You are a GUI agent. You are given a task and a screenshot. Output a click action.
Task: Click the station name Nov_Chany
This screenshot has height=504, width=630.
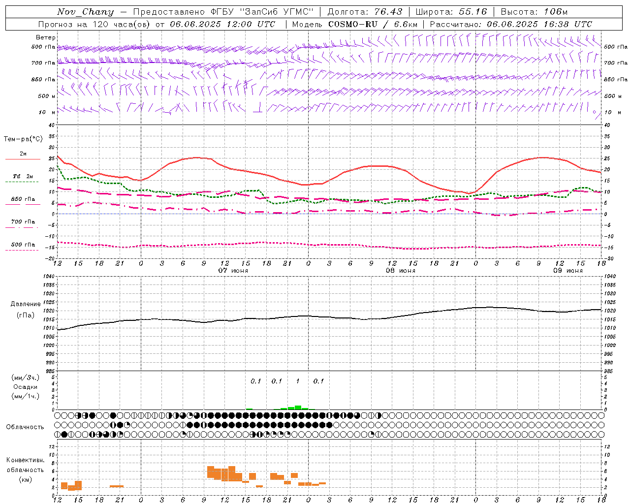coord(85,12)
